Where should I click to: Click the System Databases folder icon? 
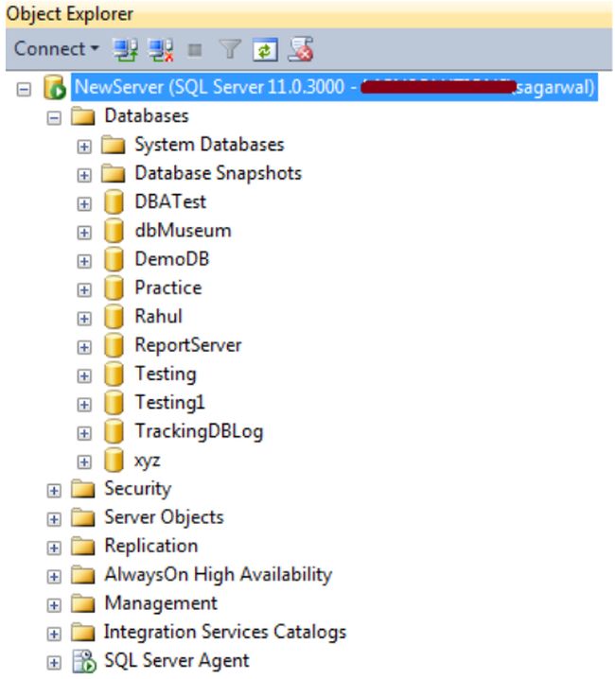pyautogui.click(x=114, y=145)
